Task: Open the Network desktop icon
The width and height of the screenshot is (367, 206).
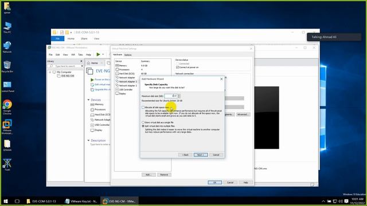Action: 7,47
